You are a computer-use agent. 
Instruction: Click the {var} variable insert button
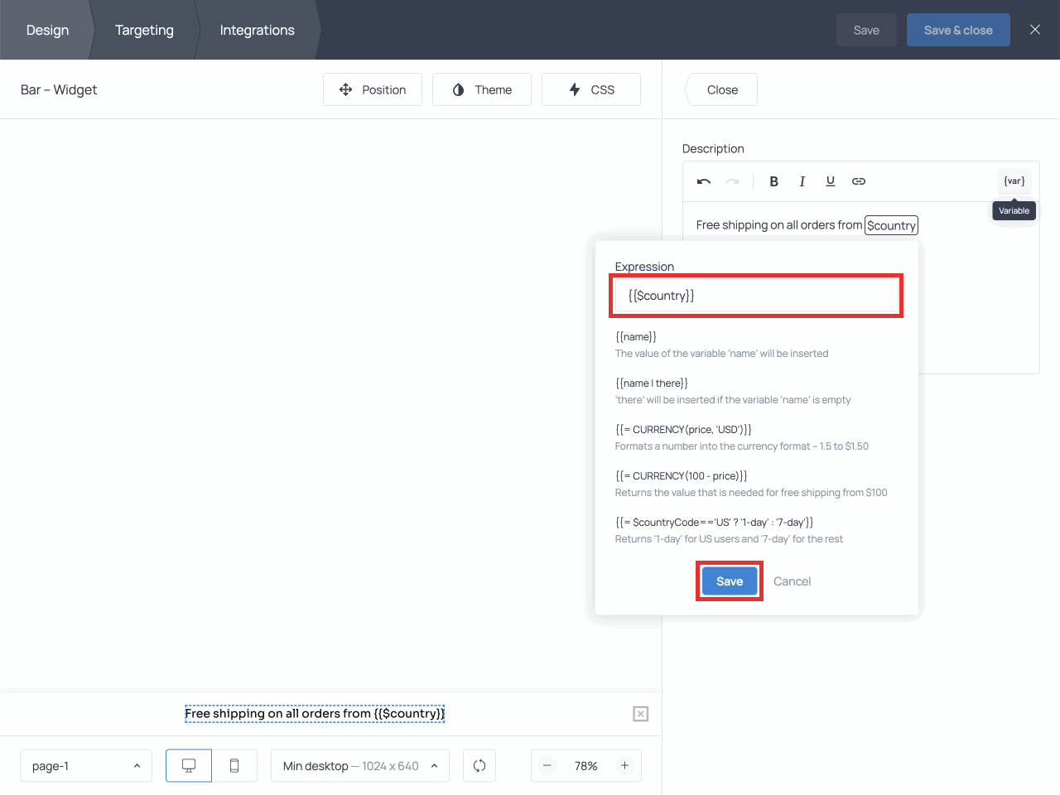tap(1014, 181)
